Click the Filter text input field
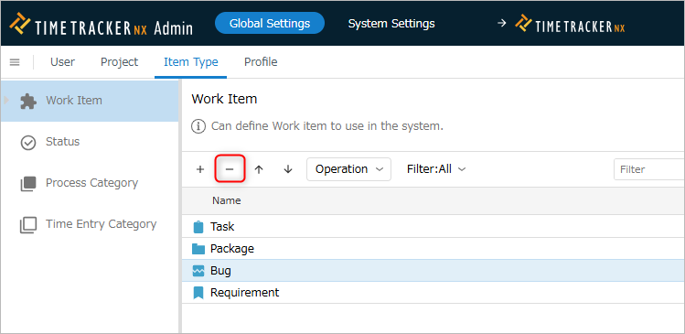 coord(649,169)
